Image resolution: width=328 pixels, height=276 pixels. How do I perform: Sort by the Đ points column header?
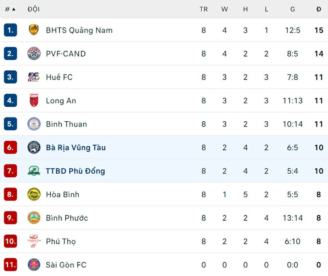click(319, 9)
